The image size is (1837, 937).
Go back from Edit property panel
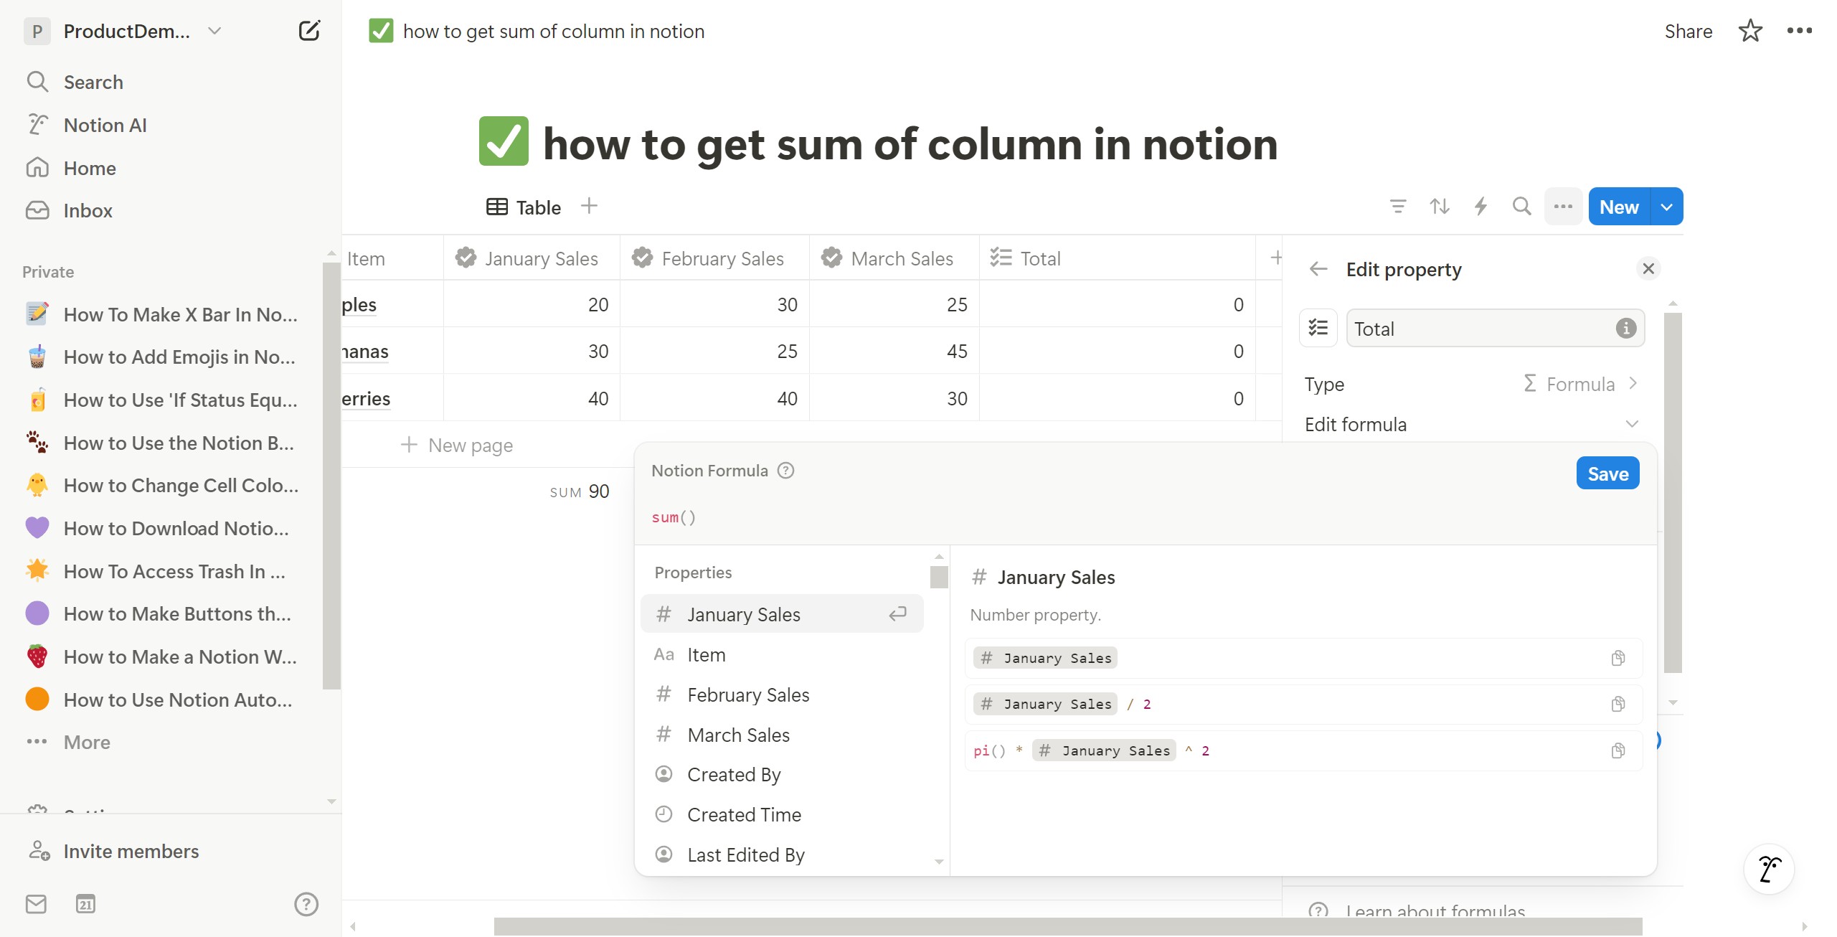click(x=1318, y=269)
